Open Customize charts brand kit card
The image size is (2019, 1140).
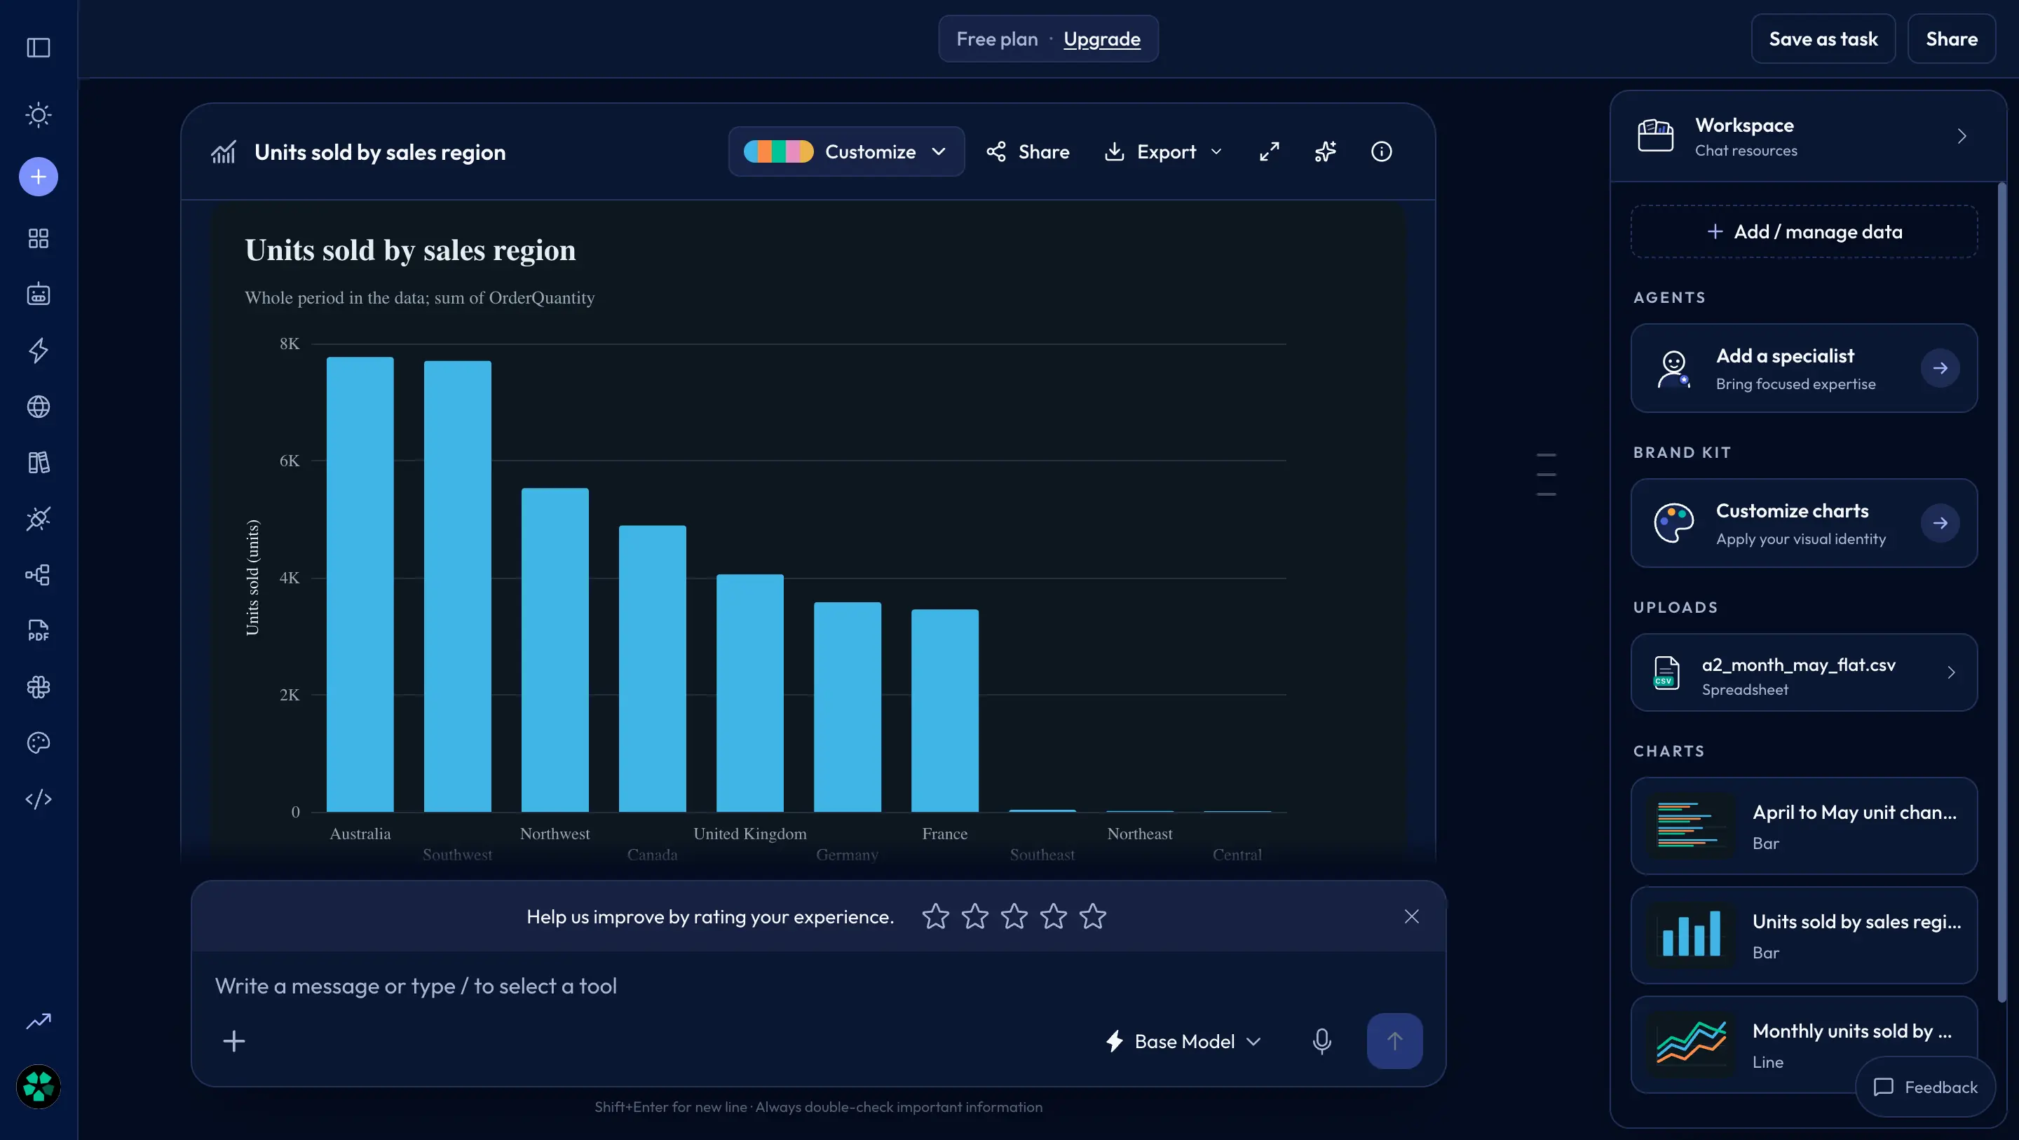coord(1804,524)
